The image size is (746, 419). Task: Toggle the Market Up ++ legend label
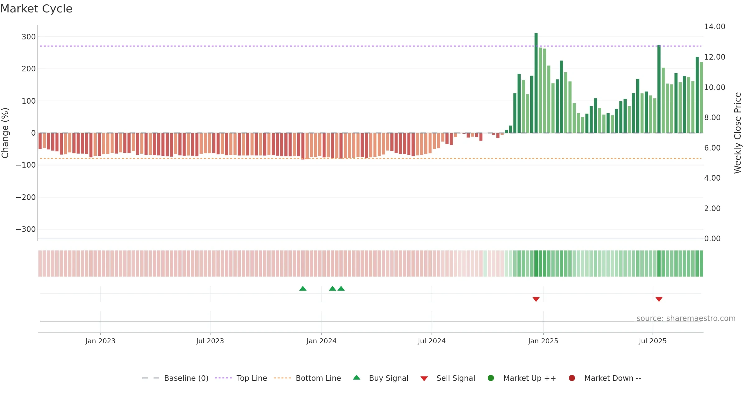coord(530,378)
